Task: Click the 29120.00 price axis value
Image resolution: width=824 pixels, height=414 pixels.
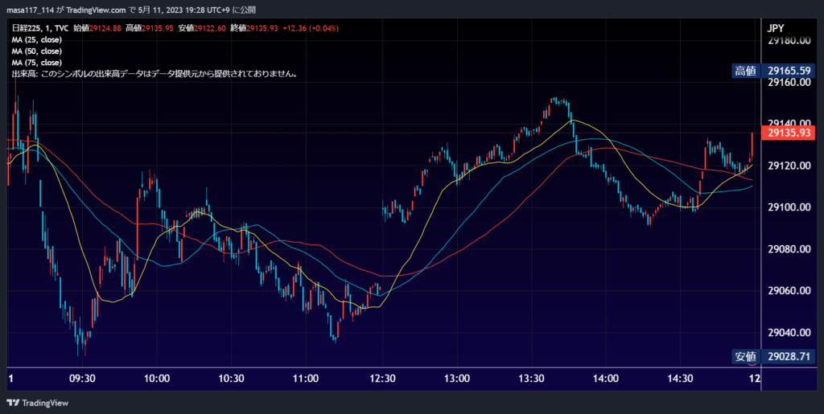Action: click(788, 166)
